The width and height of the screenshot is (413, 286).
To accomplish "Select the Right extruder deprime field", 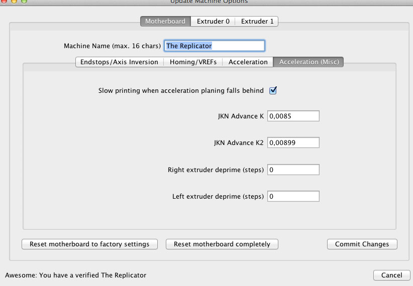I will [x=293, y=170].
